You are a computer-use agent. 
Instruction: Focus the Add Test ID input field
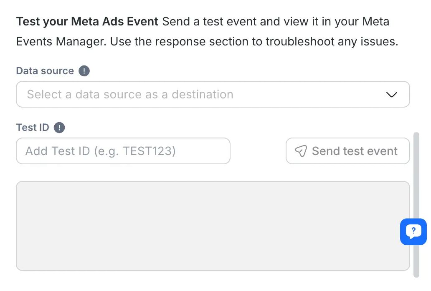pyautogui.click(x=123, y=151)
